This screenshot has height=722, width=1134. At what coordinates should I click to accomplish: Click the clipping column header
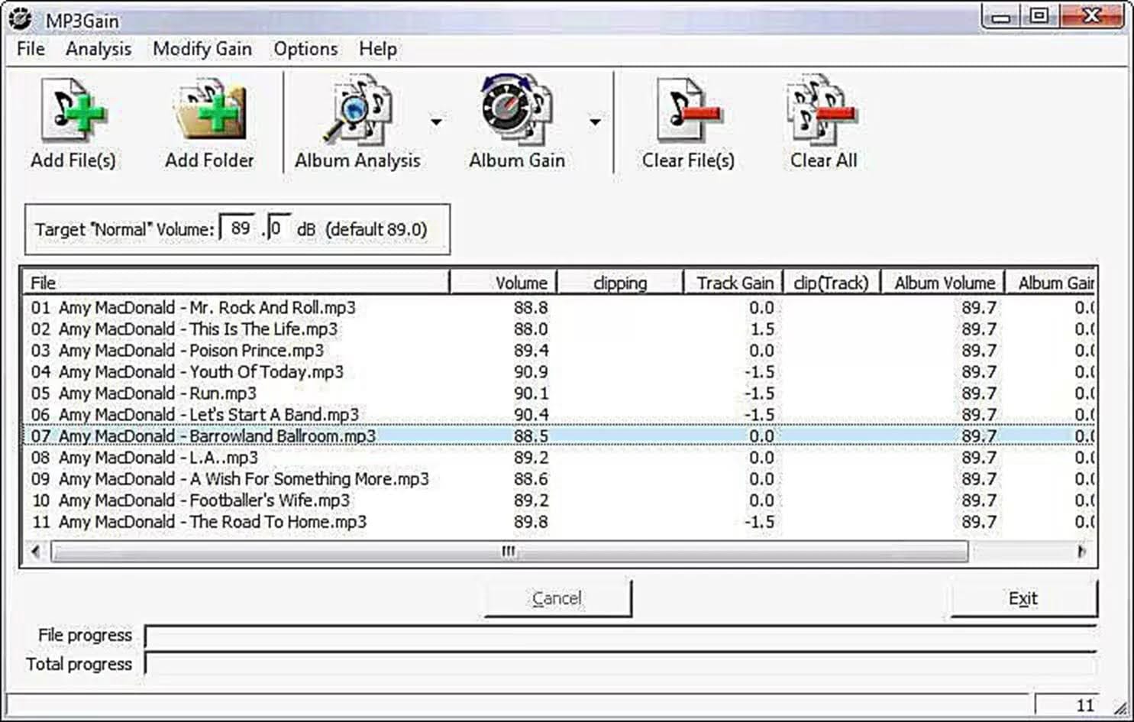619,283
